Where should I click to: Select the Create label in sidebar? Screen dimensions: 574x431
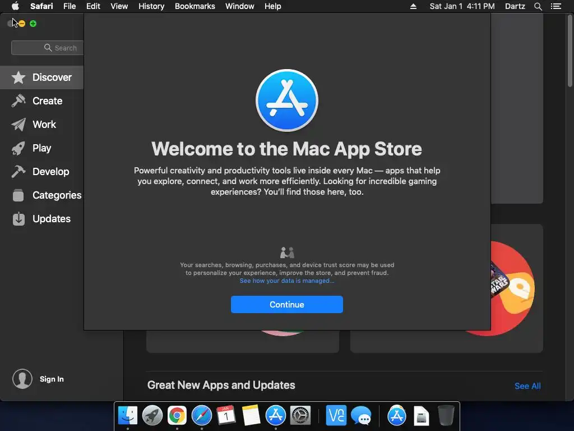point(47,101)
